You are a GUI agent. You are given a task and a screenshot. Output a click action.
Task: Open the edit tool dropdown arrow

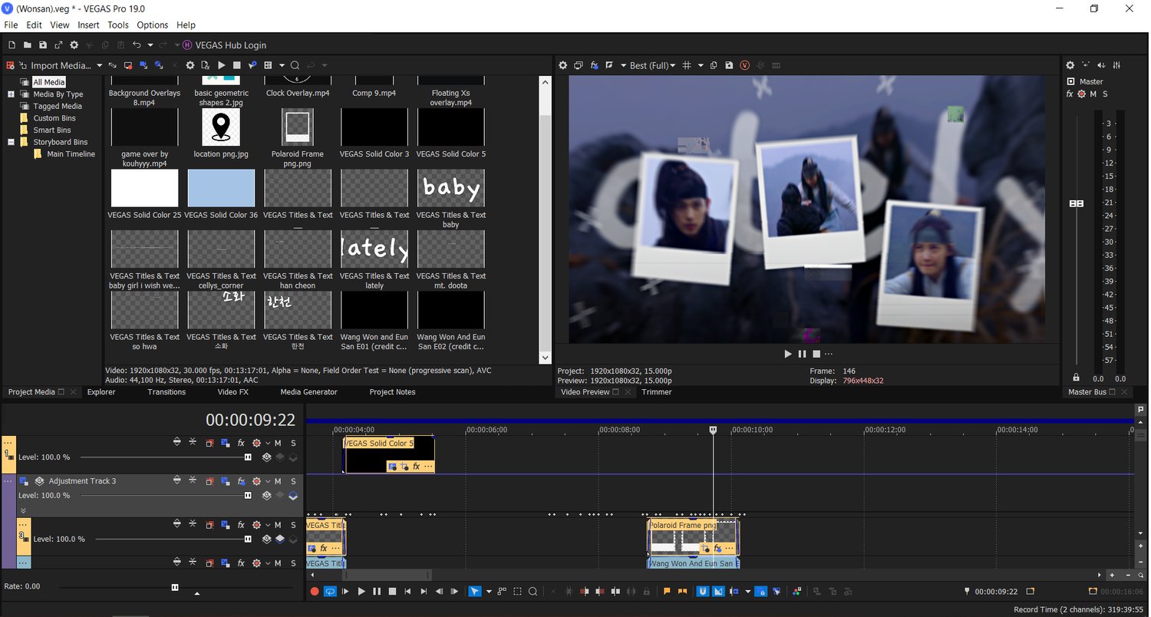[x=488, y=592]
